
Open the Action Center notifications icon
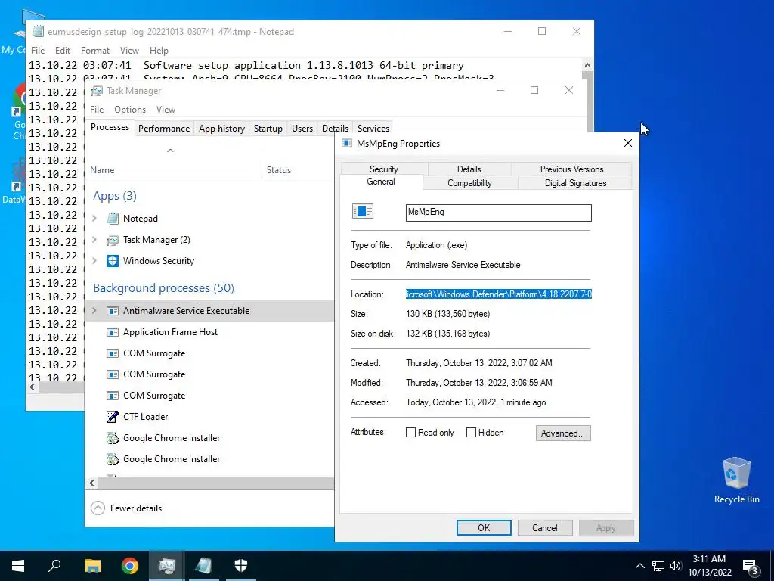(x=751, y=566)
